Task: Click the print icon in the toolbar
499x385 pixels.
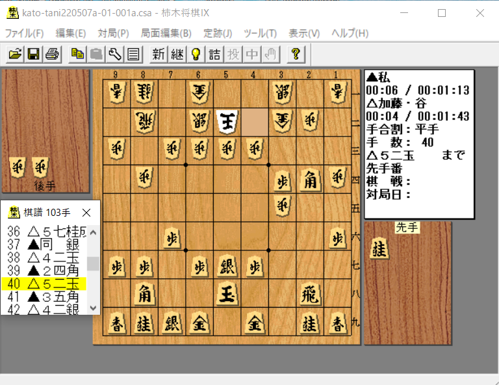Action: click(x=52, y=54)
